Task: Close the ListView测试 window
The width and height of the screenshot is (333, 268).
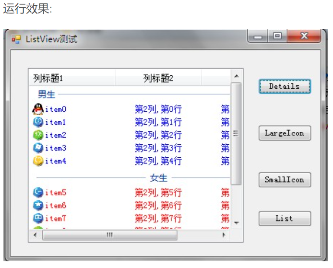Action: click(x=304, y=36)
